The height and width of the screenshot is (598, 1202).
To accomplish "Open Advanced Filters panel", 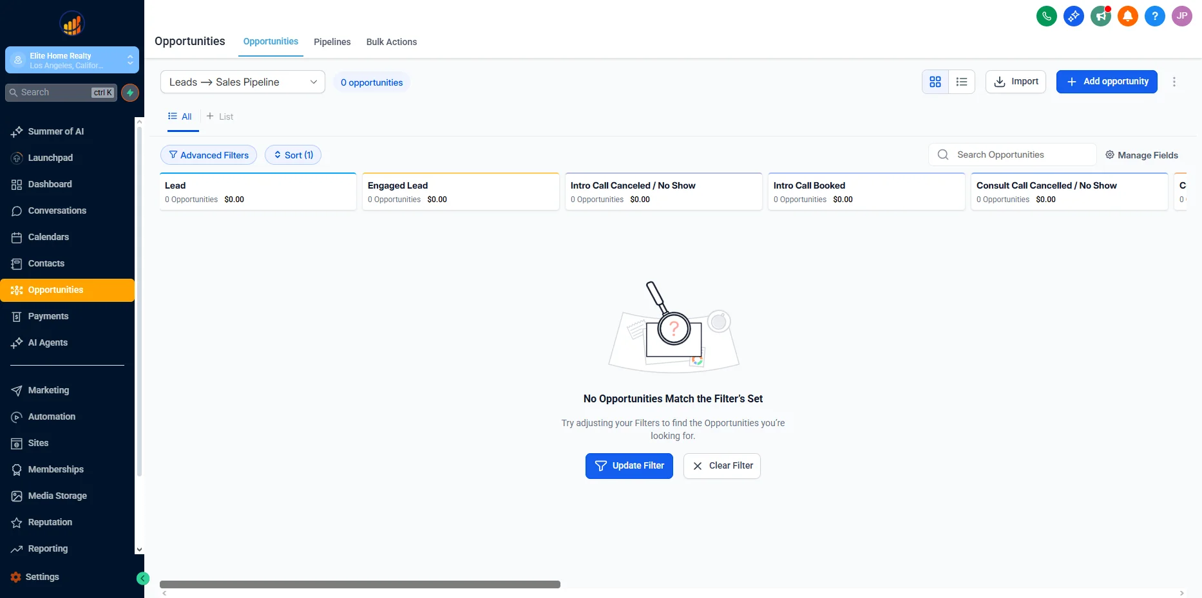I will [208, 155].
